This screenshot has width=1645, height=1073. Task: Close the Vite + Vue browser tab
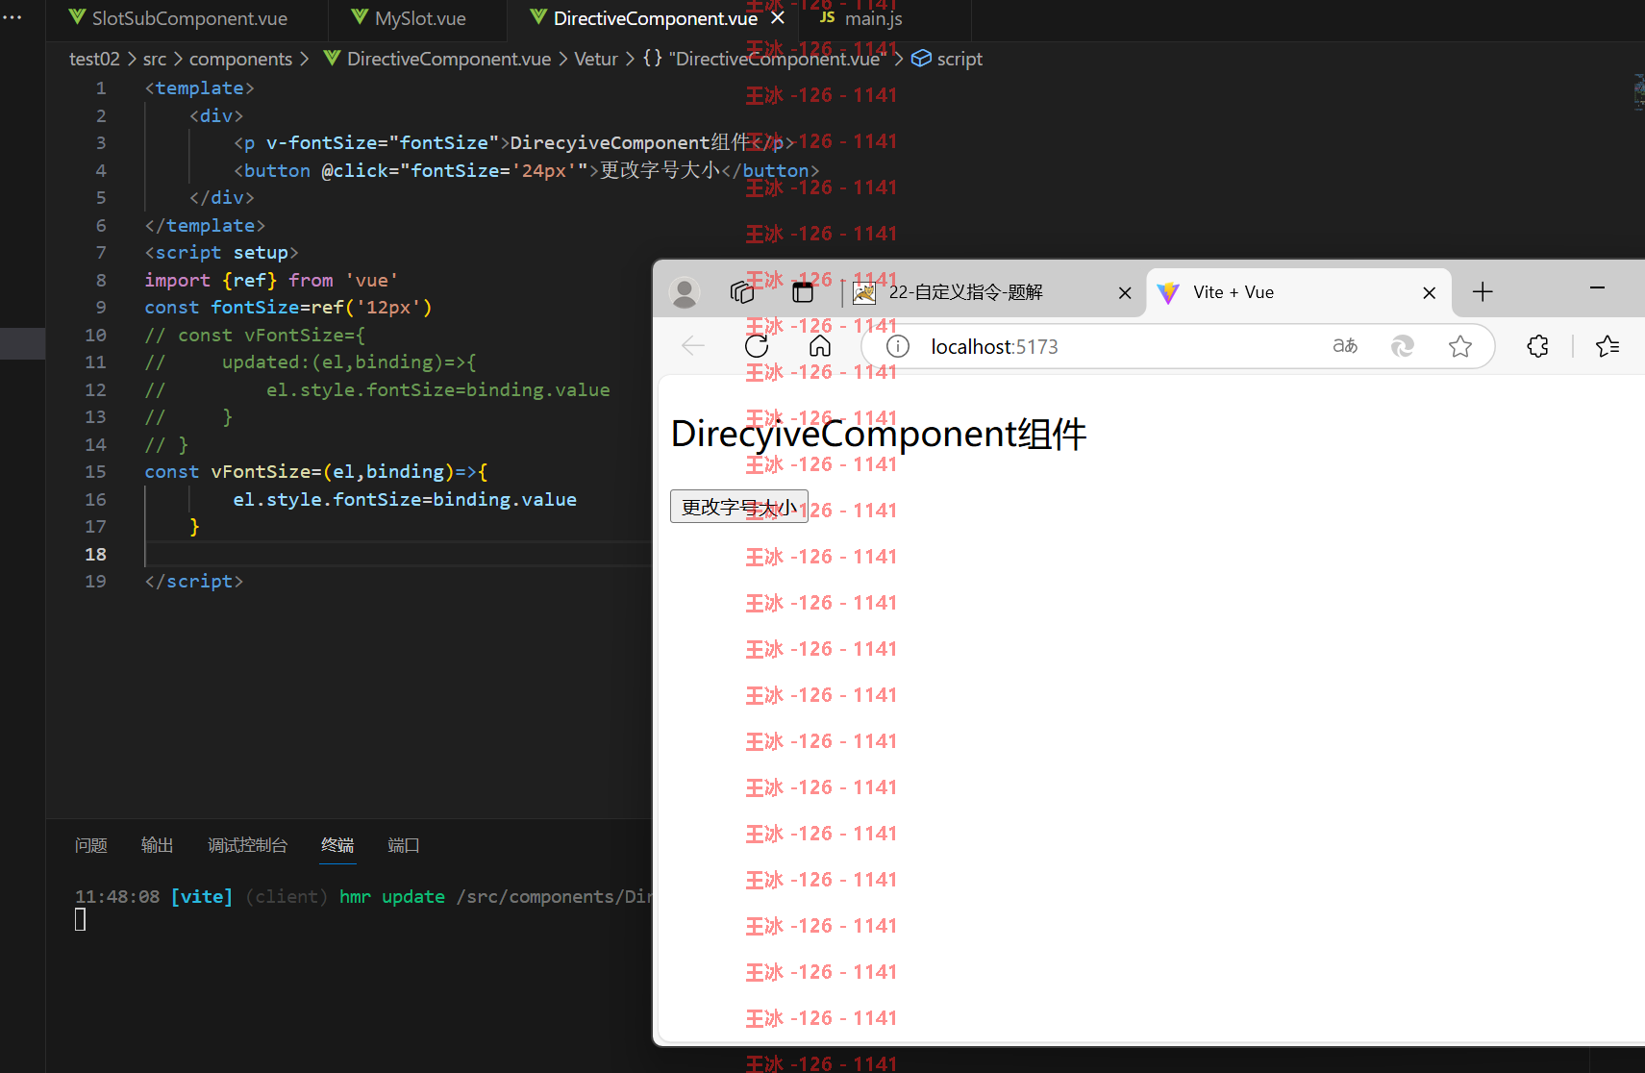tap(1430, 293)
